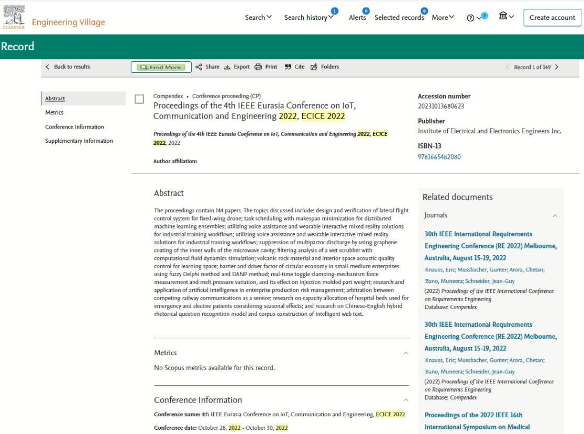Expand the More menu
The height and width of the screenshot is (434, 584).
coord(443,17)
